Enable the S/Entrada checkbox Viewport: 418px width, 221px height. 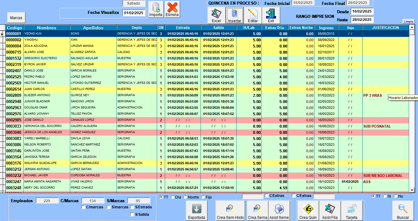pos(132,207)
